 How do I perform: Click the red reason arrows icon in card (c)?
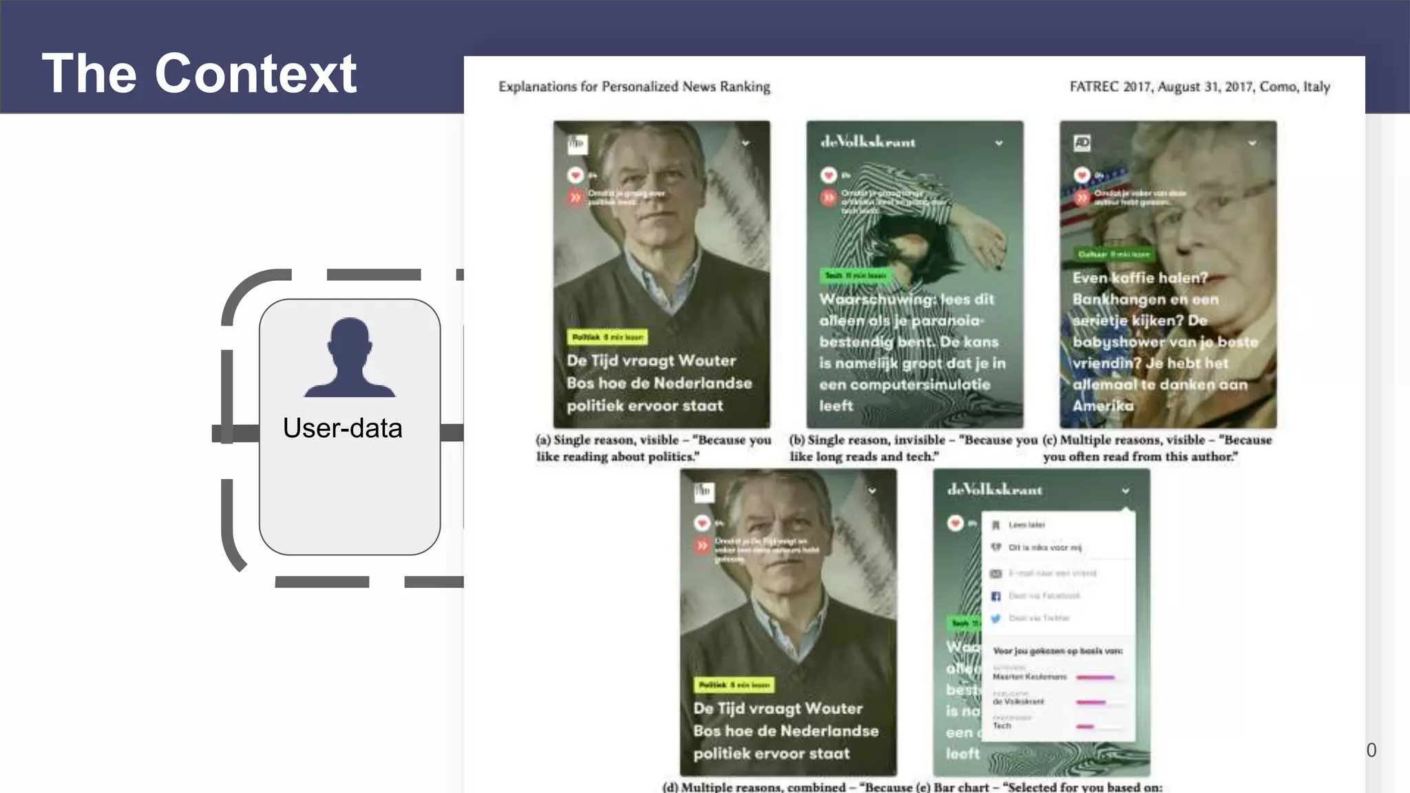1082,198
